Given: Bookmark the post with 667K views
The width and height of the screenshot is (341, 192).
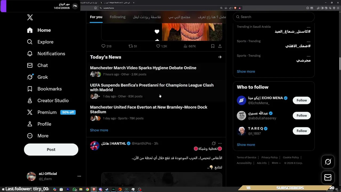Looking at the screenshot, I should click(x=213, y=46).
